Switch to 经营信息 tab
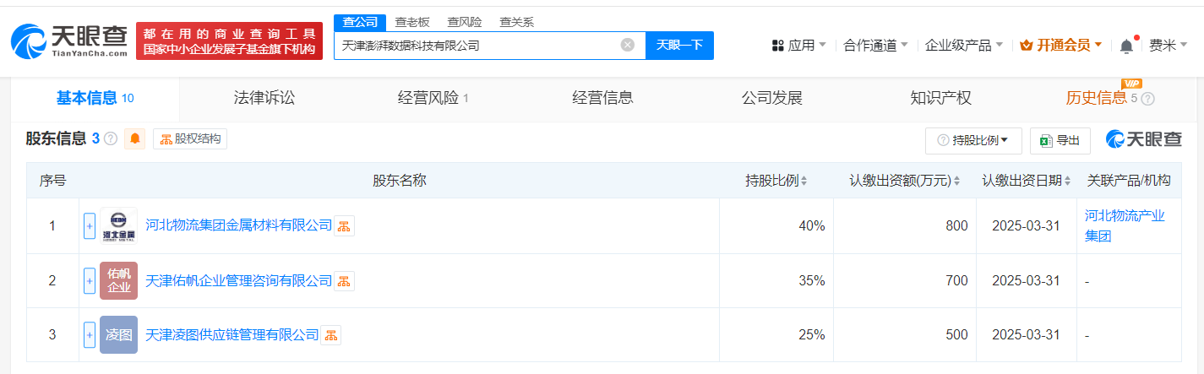 [x=602, y=98]
